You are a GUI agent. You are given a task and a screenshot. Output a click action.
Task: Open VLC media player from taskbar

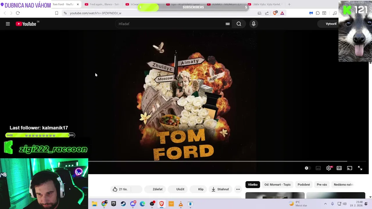pyautogui.click(x=180, y=204)
